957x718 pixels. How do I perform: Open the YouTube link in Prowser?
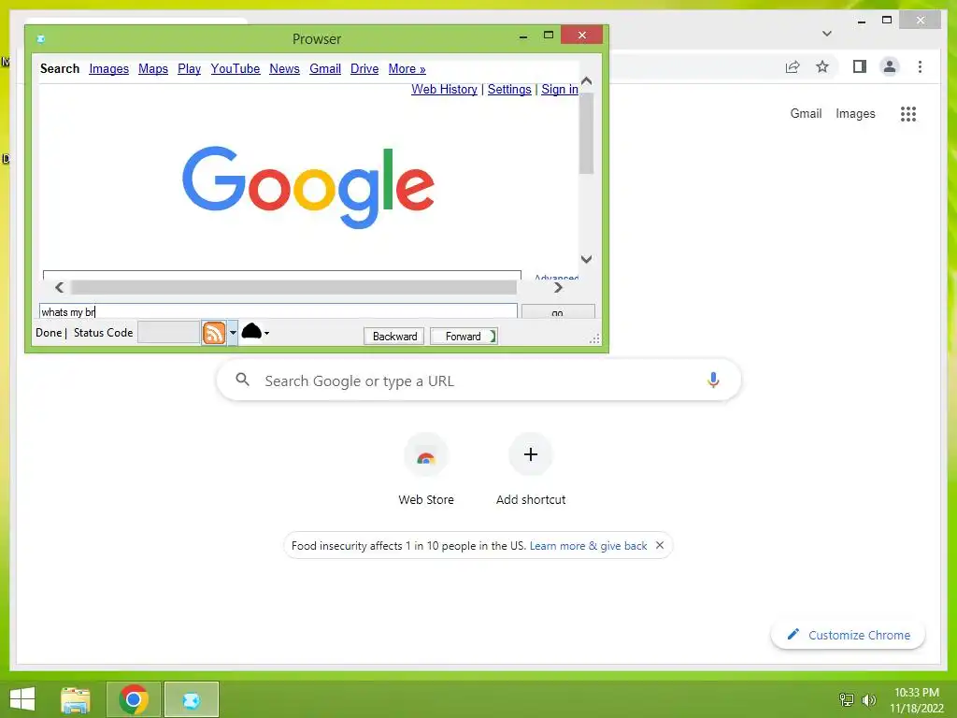pos(235,68)
